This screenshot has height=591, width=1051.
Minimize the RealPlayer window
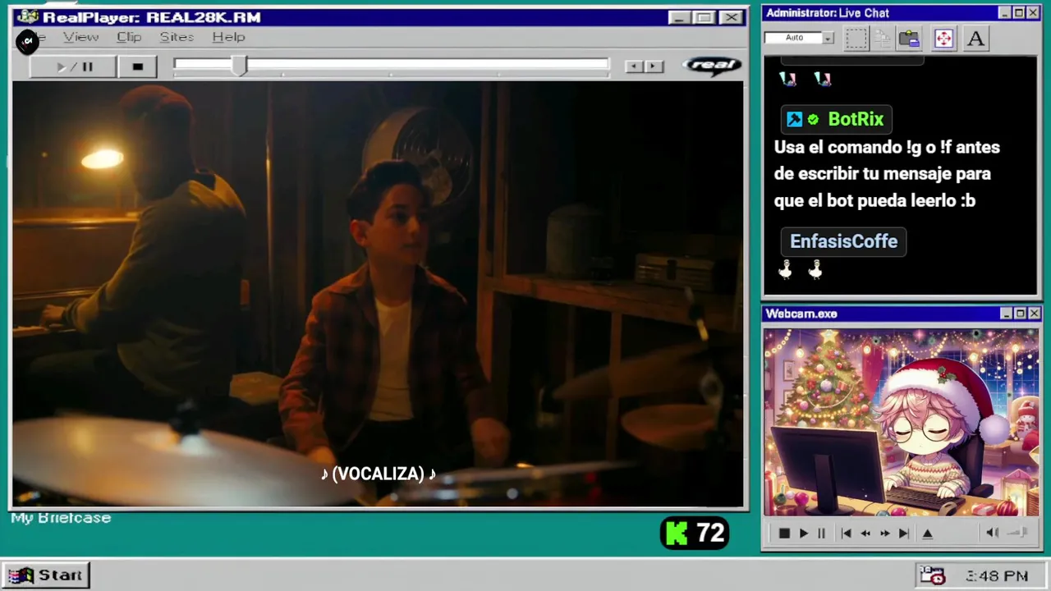679,17
